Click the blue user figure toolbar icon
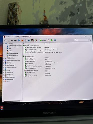This screenshot has height=124, width=93. [x=29, y=40]
